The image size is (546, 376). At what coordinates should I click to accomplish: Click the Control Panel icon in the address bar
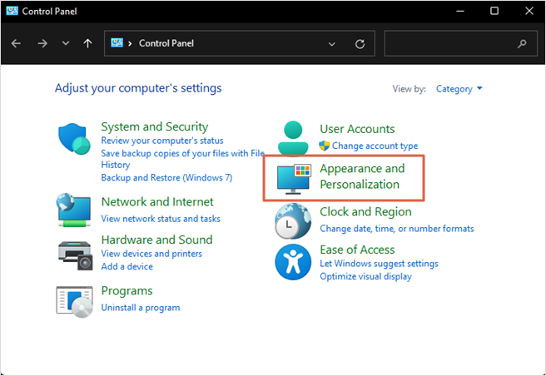tap(117, 42)
